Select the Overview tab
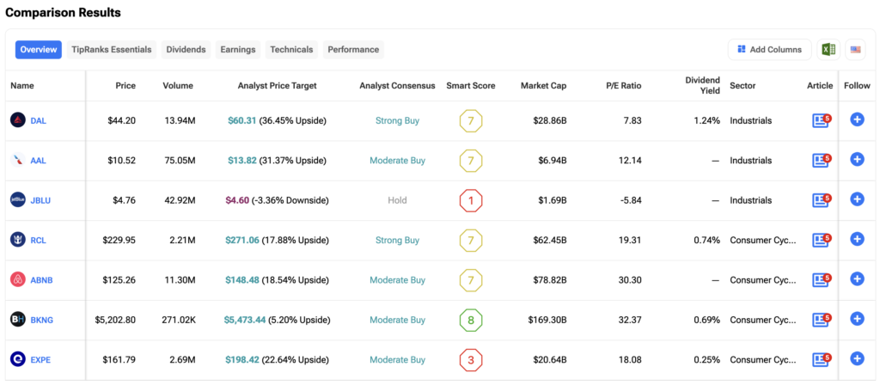The image size is (880, 385). (x=38, y=49)
